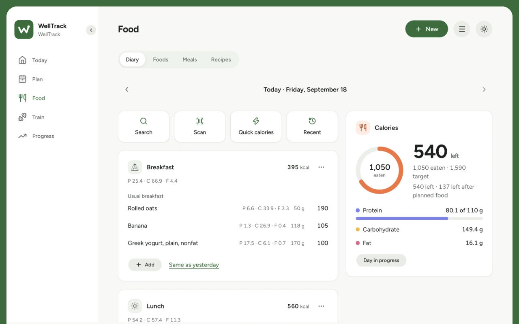519x324 pixels.
Task: Open Breakfast more options menu
Action: (321, 167)
